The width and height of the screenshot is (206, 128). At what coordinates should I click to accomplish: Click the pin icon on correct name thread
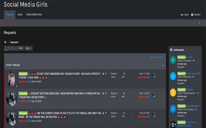pyautogui.click(x=106, y=113)
